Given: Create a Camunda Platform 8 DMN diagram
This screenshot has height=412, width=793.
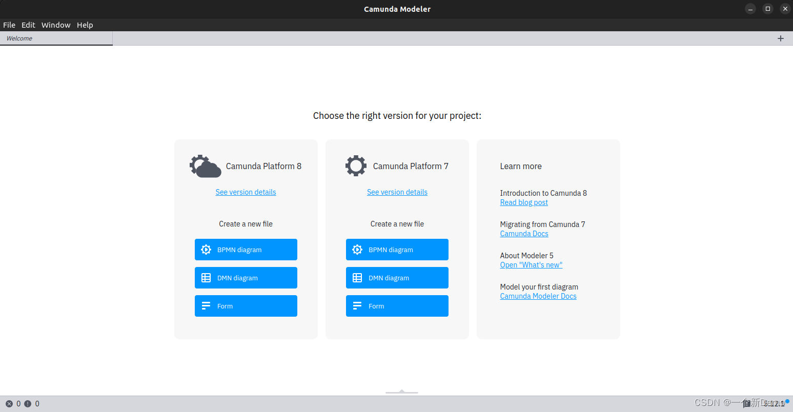Looking at the screenshot, I should click(246, 278).
